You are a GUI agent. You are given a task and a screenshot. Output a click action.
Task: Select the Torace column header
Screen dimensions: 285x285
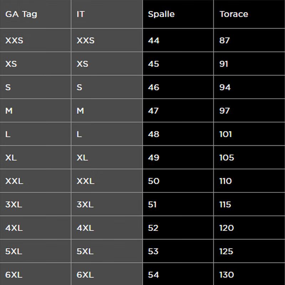point(234,14)
